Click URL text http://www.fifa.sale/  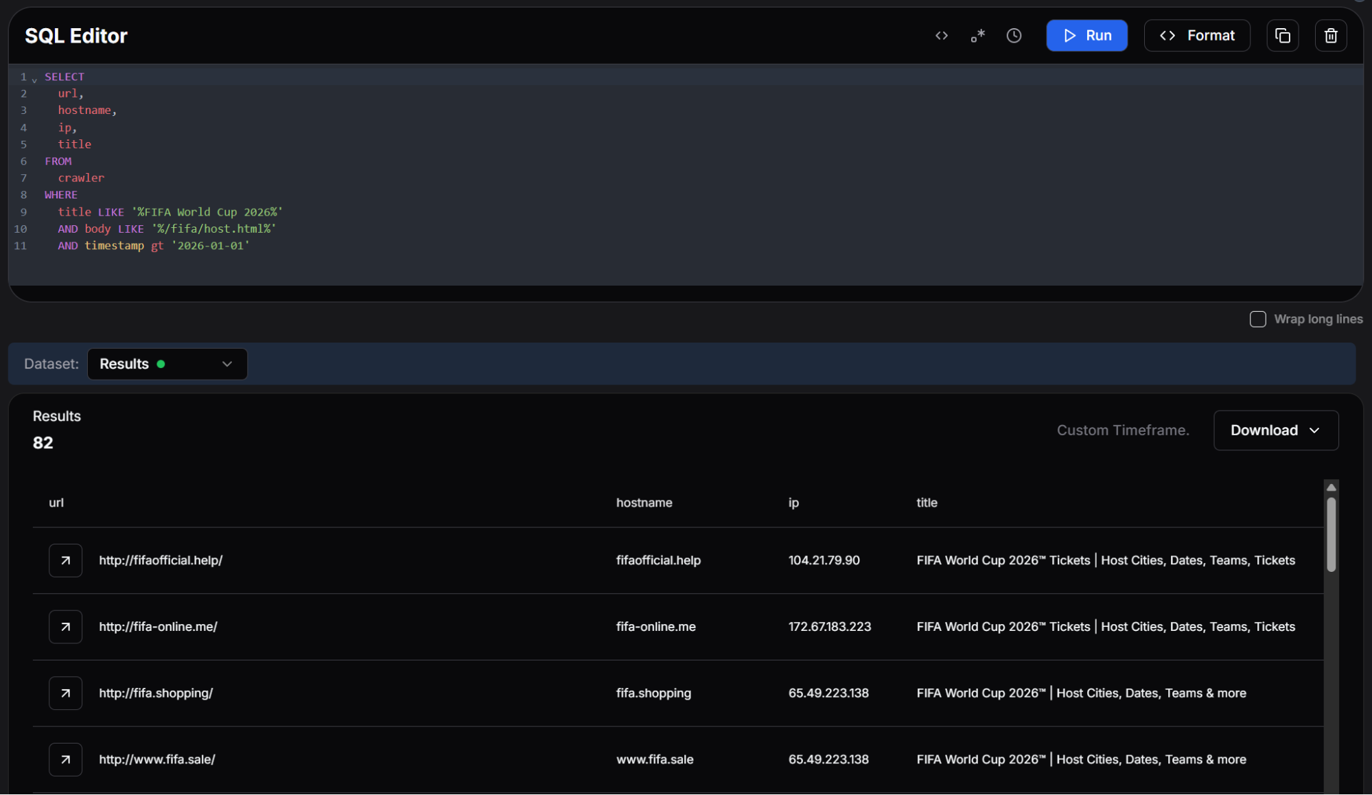tap(157, 759)
